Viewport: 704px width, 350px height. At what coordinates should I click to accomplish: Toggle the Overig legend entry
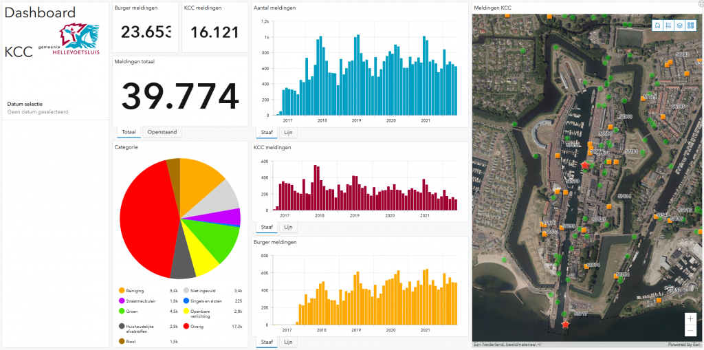tap(213, 326)
